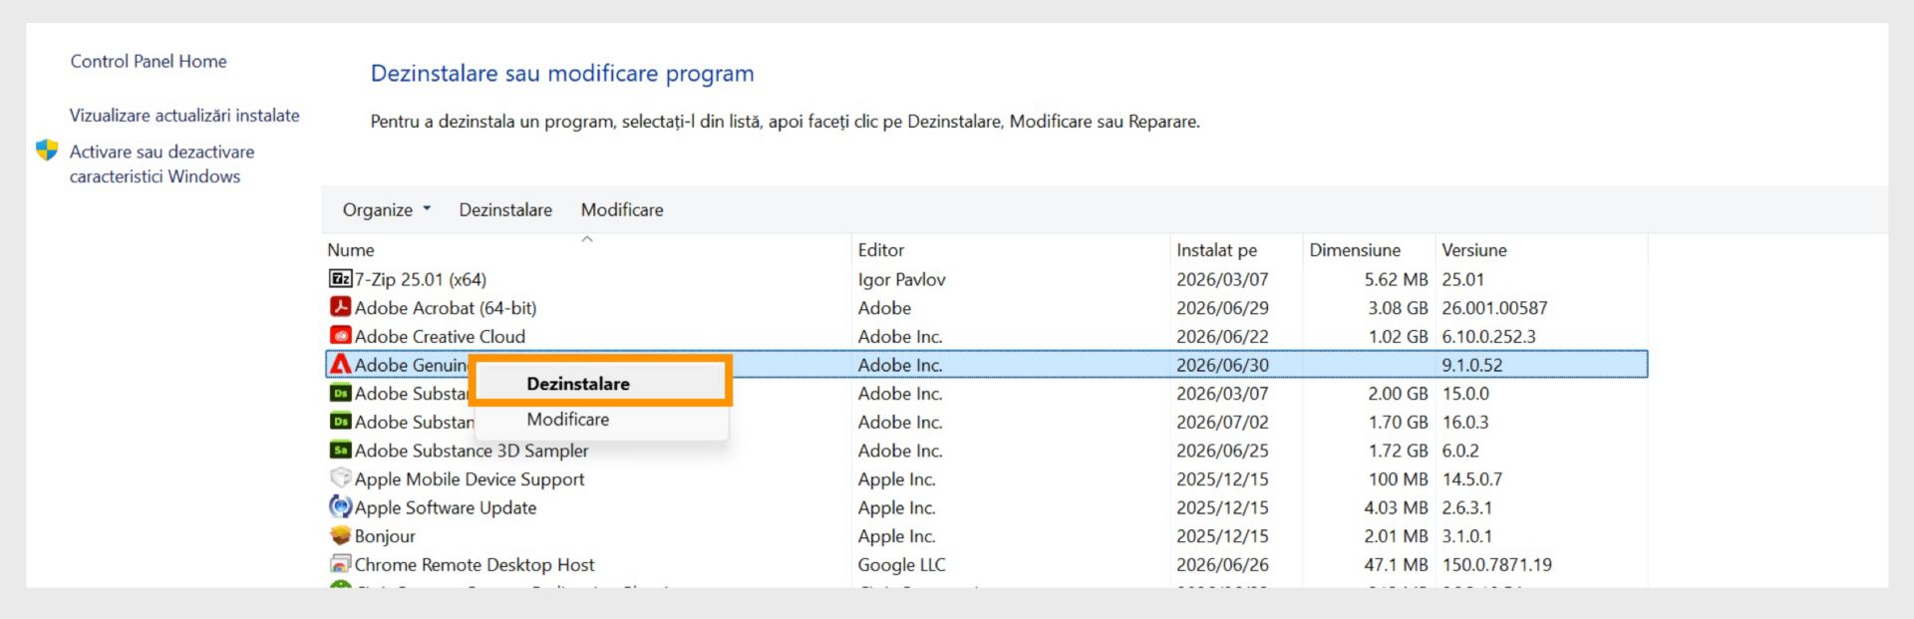The height and width of the screenshot is (619, 1914).
Task: Click the 2026/06/30 install date cell
Action: pos(1222,365)
